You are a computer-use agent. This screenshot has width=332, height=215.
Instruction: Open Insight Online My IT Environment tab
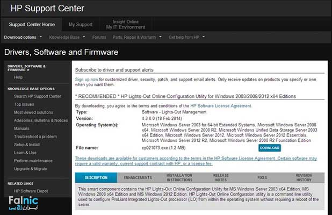pyautogui.click(x=125, y=24)
